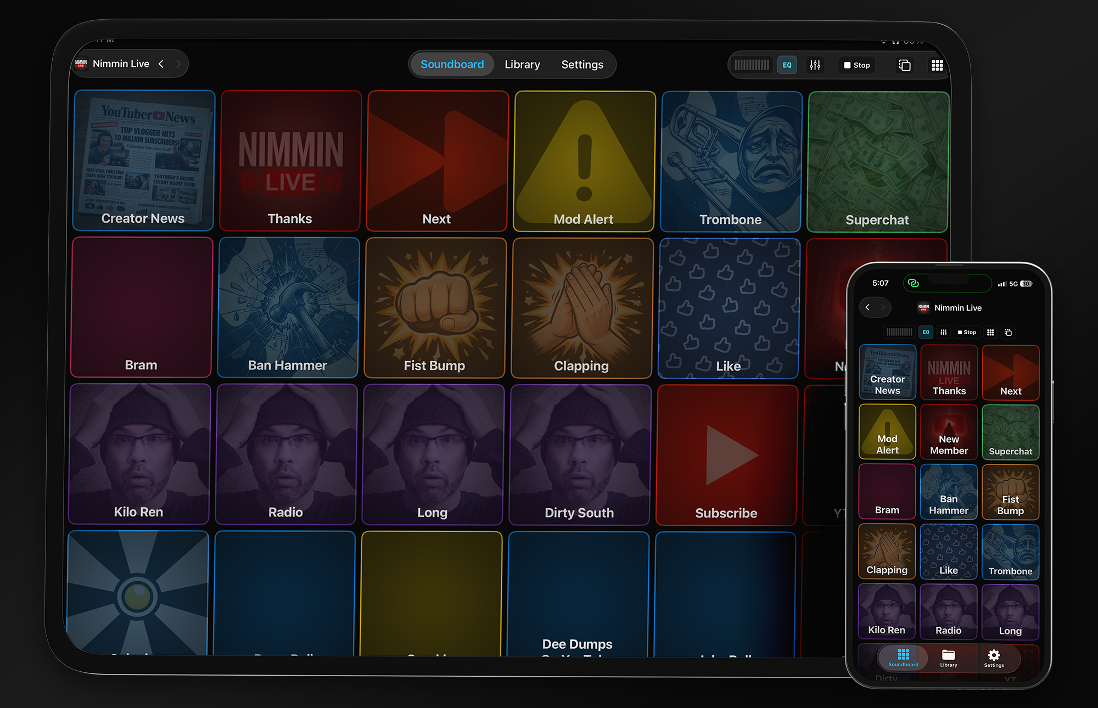The height and width of the screenshot is (708, 1098).
Task: Go to next board chevron on iPad header
Action: coord(178,64)
